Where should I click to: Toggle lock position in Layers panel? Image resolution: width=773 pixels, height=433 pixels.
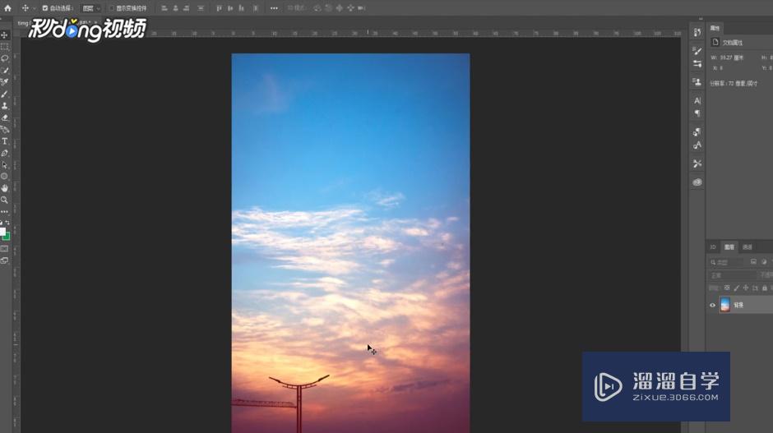tap(746, 288)
